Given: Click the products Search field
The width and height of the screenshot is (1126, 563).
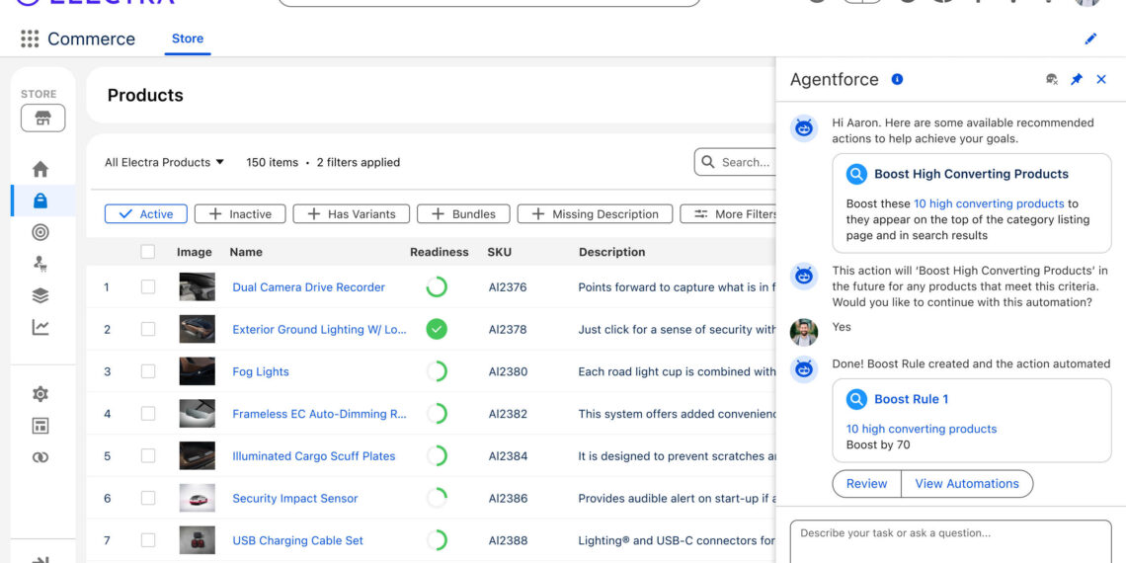Looking at the screenshot, I should [x=735, y=162].
